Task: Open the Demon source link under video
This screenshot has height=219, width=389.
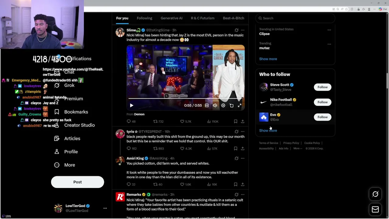Action: point(139,114)
